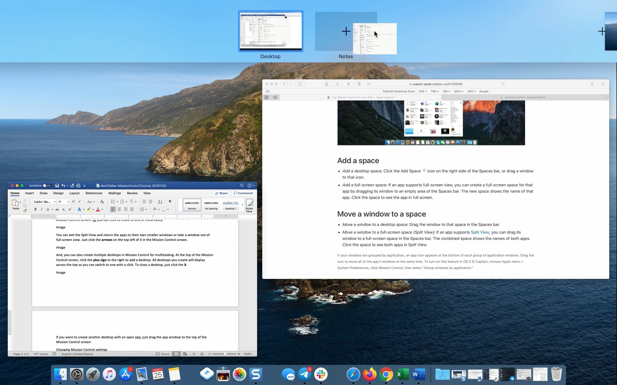Click the Sort icon in Word ribbon
Viewport: 617px width, 385px height.
160,201
